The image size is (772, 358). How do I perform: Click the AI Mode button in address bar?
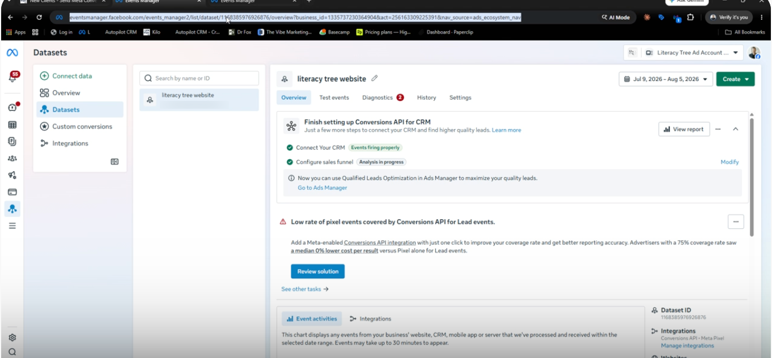616,18
